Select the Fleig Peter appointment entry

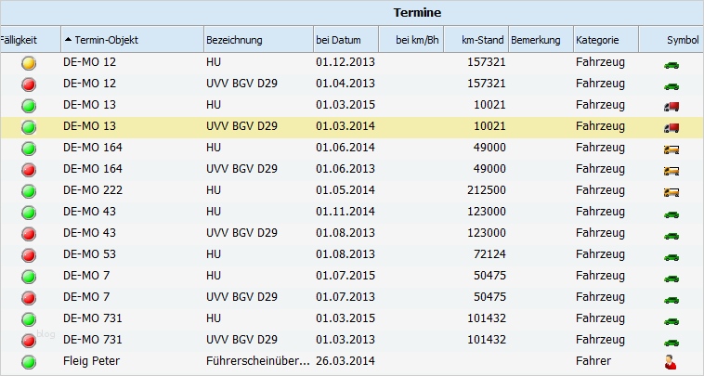(x=93, y=361)
